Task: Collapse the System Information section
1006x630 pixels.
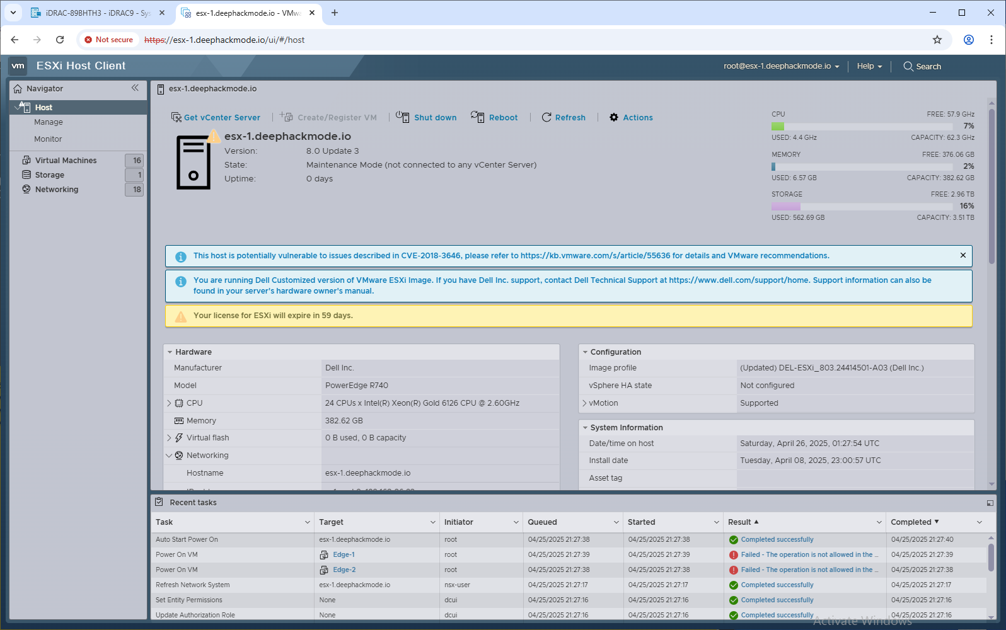Action: point(585,428)
